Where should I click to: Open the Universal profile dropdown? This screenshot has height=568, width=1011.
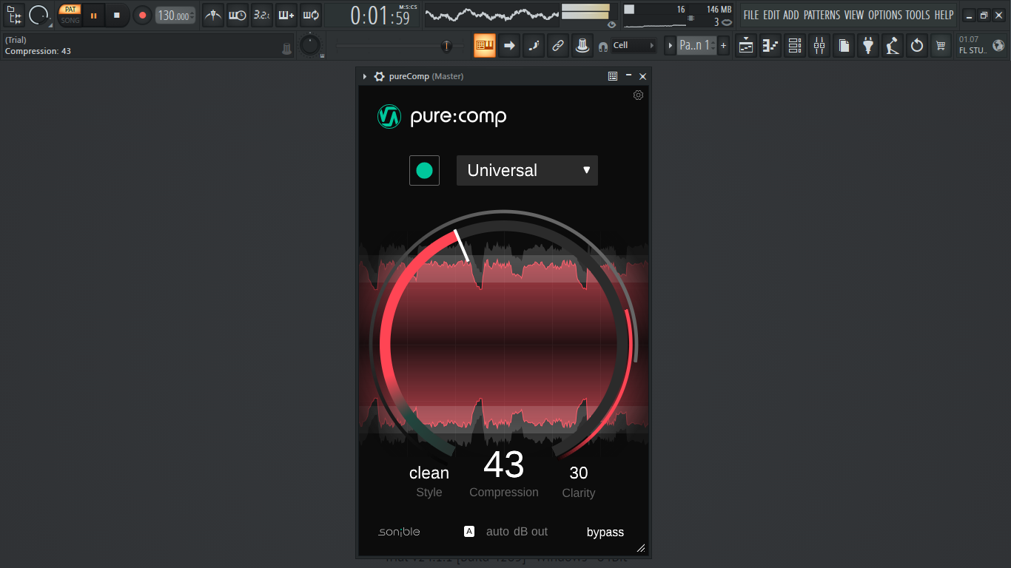[x=527, y=170]
